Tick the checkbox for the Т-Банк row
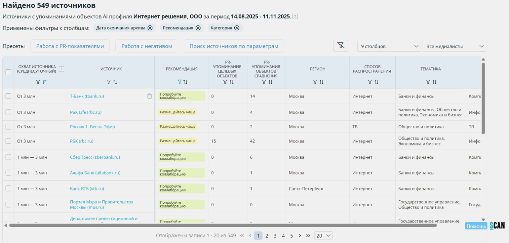This screenshot has width=509, height=243. pos(9,96)
